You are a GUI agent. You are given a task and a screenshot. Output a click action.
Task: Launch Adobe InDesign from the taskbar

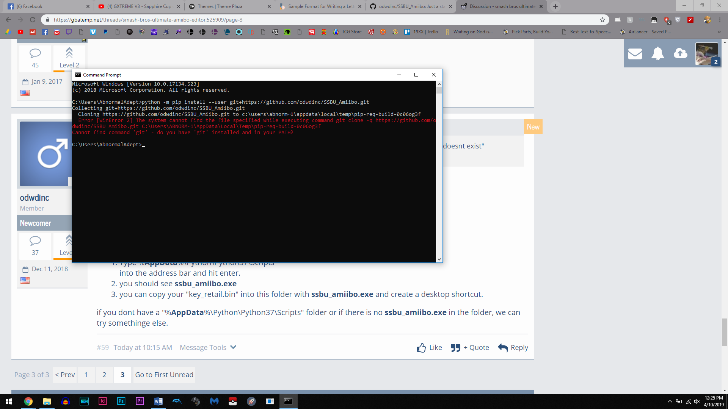102,401
